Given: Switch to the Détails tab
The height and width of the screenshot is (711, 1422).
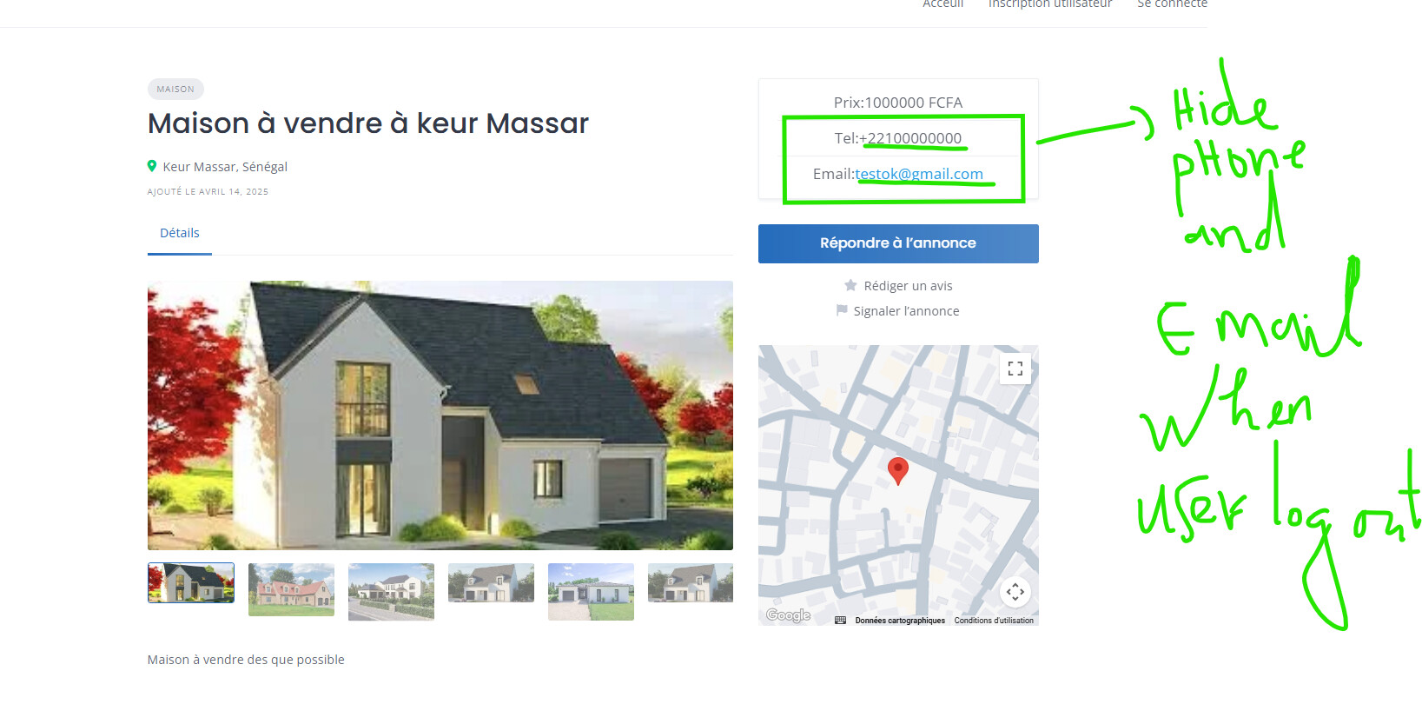Looking at the screenshot, I should (x=180, y=233).
